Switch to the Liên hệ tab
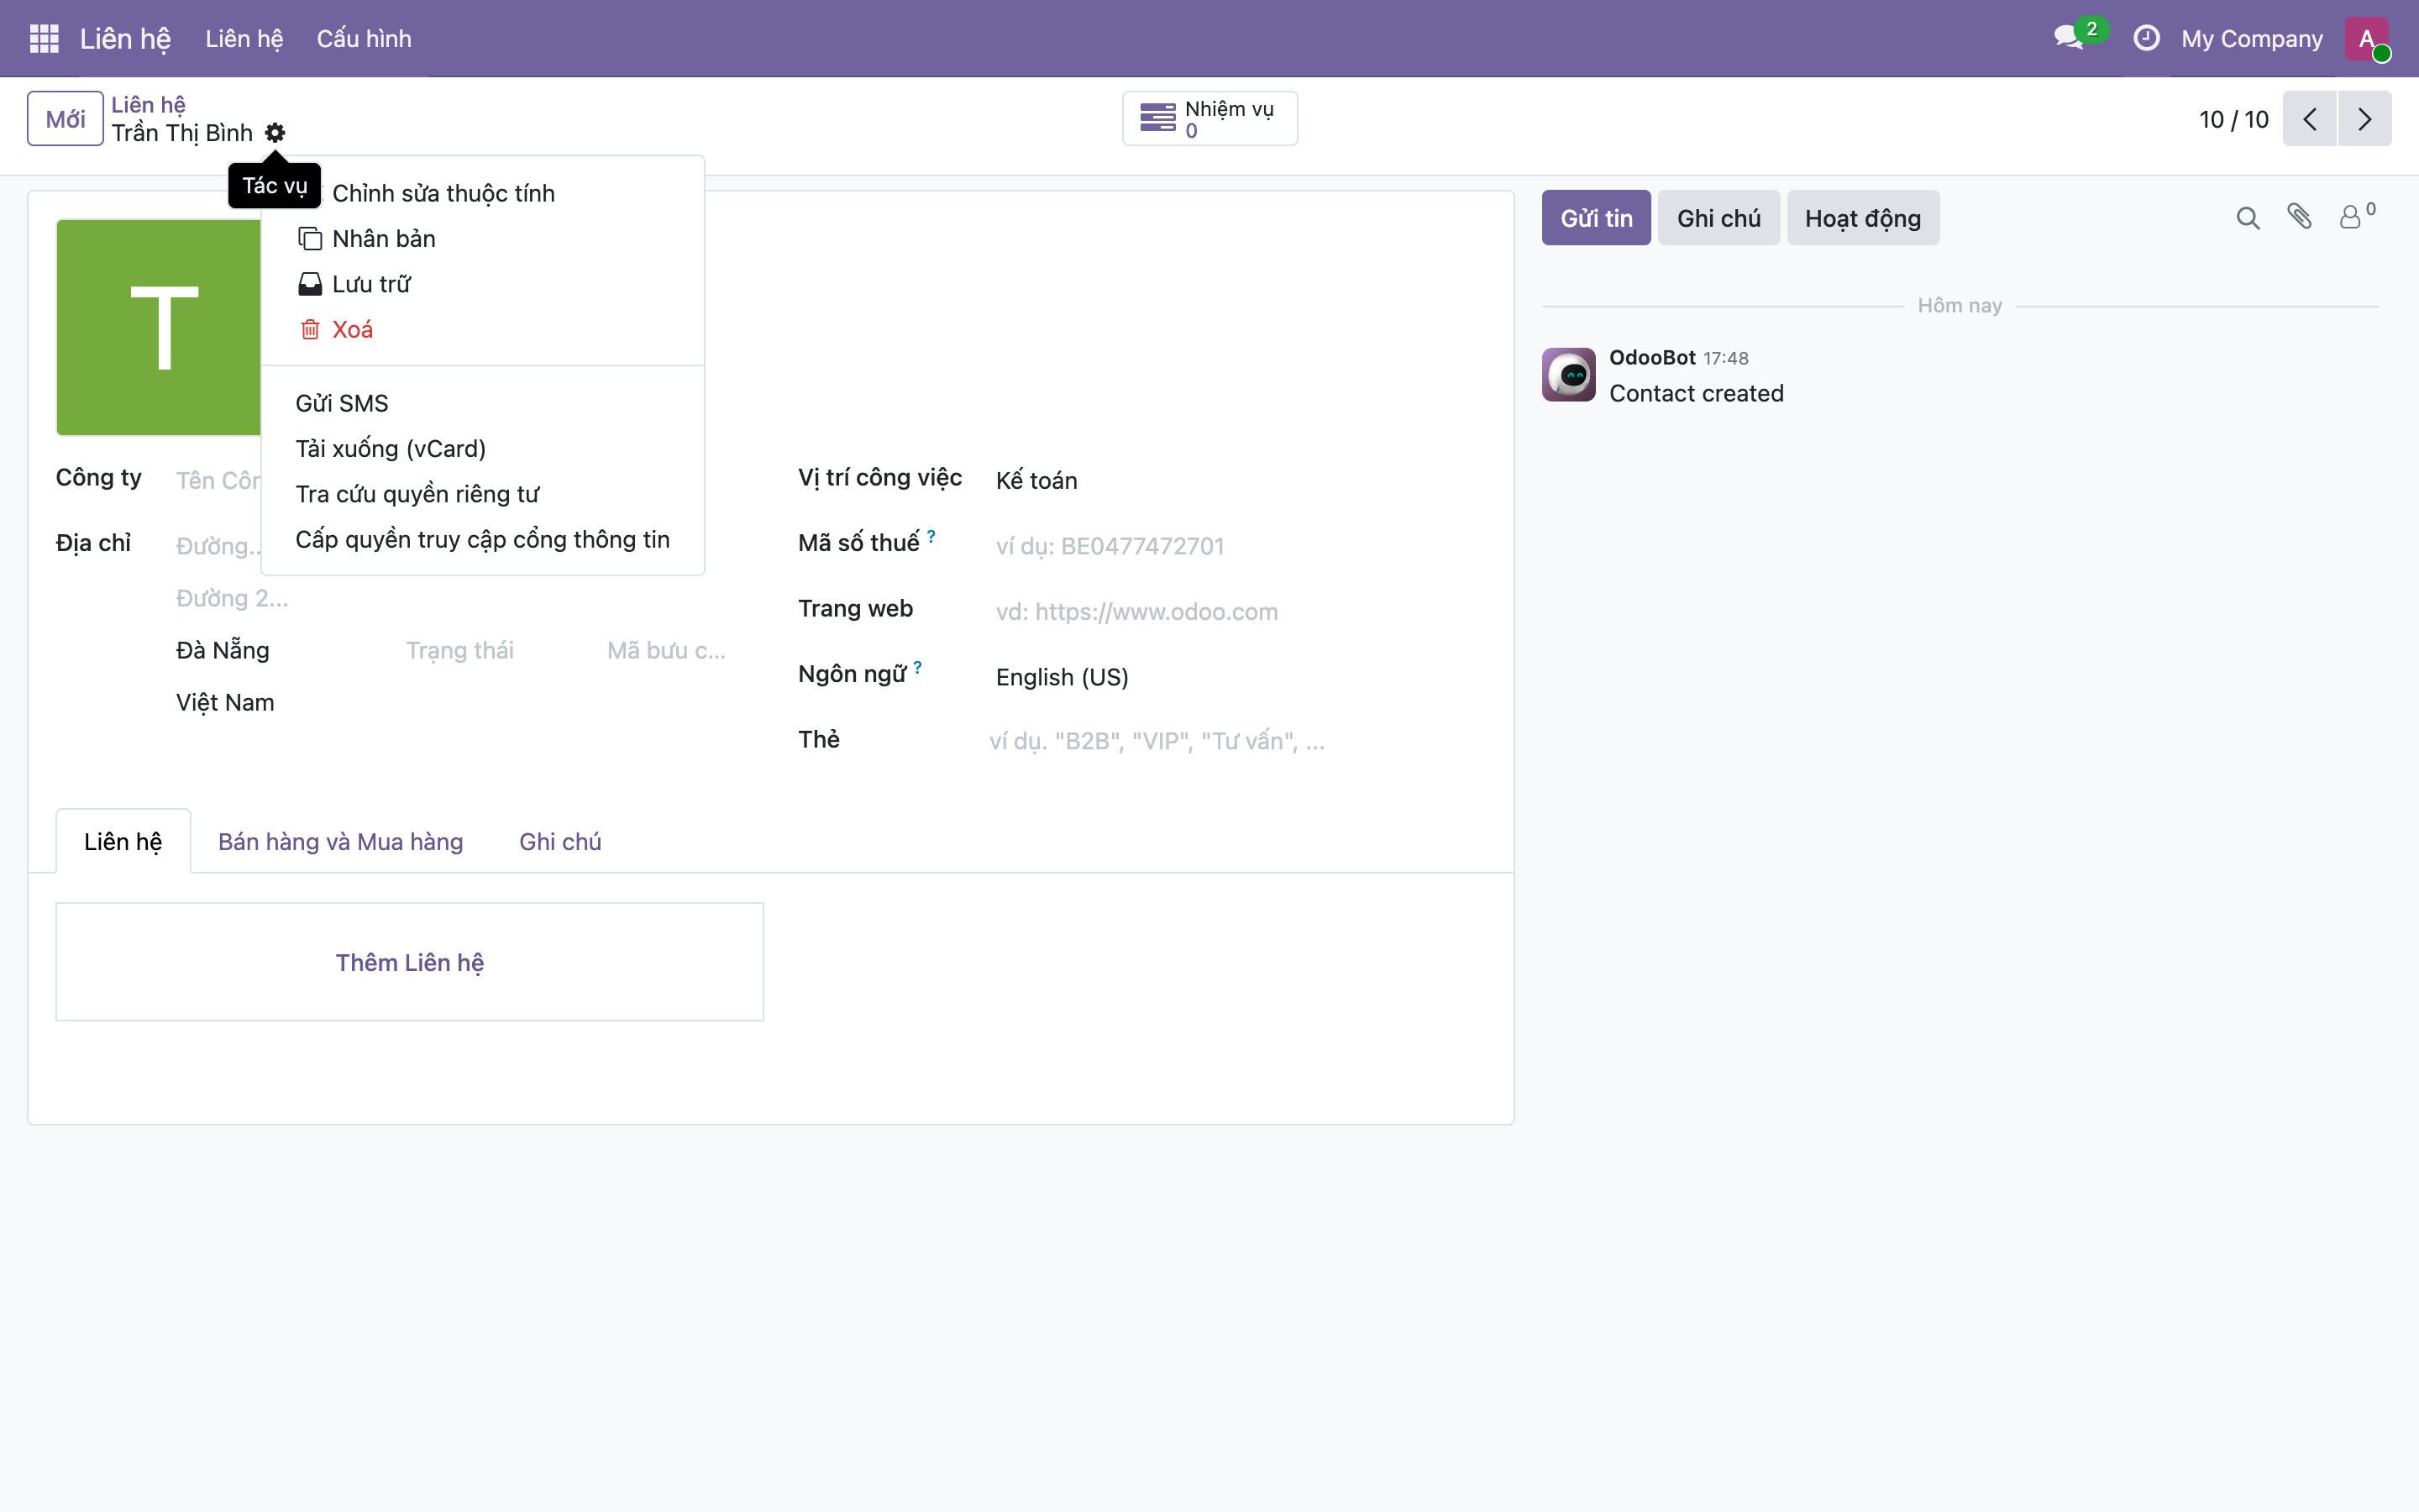Viewport: 2419px width, 1512px height. coord(123,841)
